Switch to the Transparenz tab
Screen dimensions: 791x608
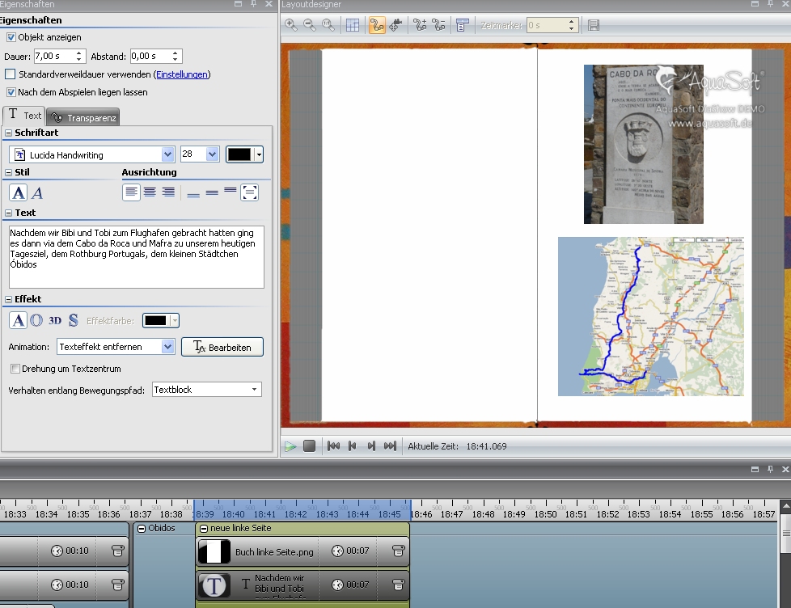pos(83,117)
